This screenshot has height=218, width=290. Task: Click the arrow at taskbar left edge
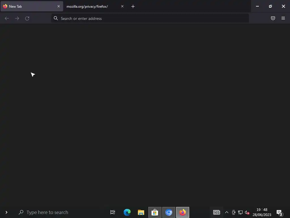(7, 212)
